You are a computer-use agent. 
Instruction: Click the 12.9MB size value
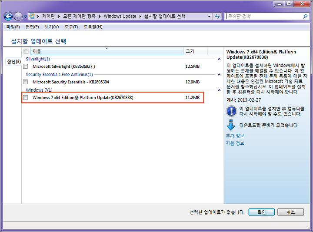pyautogui.click(x=193, y=82)
